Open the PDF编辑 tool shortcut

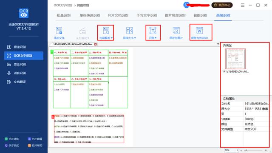pos(35,139)
